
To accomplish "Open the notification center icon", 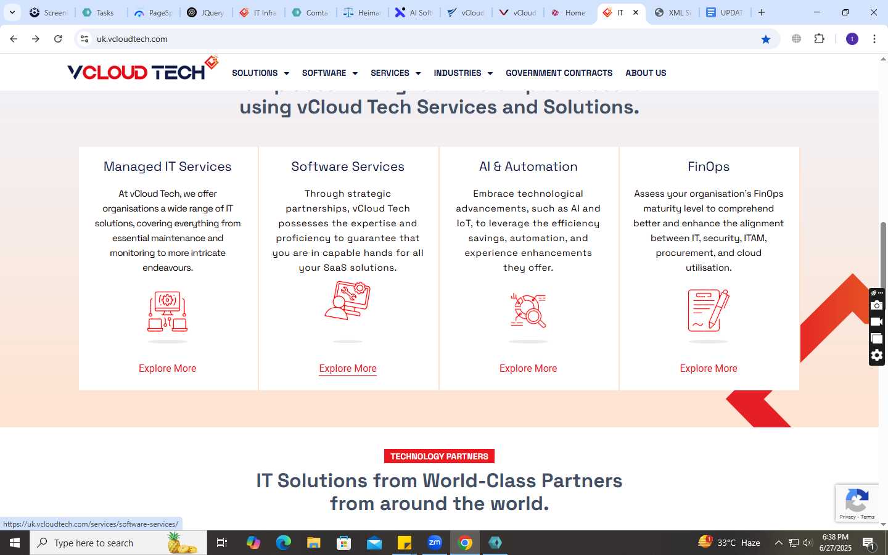I will tap(868, 543).
